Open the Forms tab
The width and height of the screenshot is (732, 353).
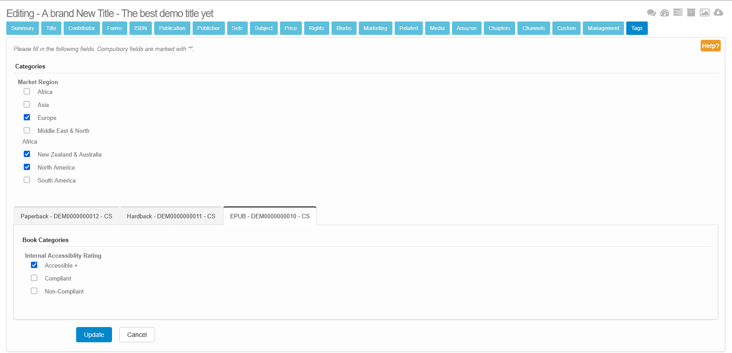115,28
